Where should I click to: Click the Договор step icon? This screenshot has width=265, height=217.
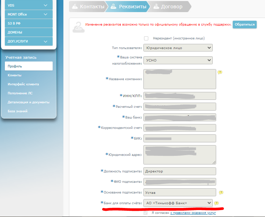(156, 7)
